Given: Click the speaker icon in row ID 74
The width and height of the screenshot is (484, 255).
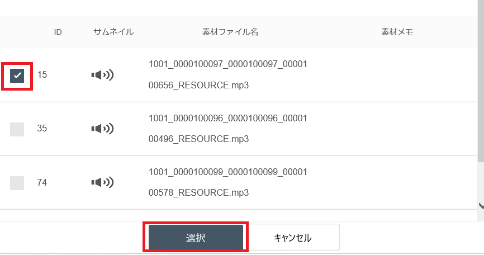Looking at the screenshot, I should tap(102, 182).
